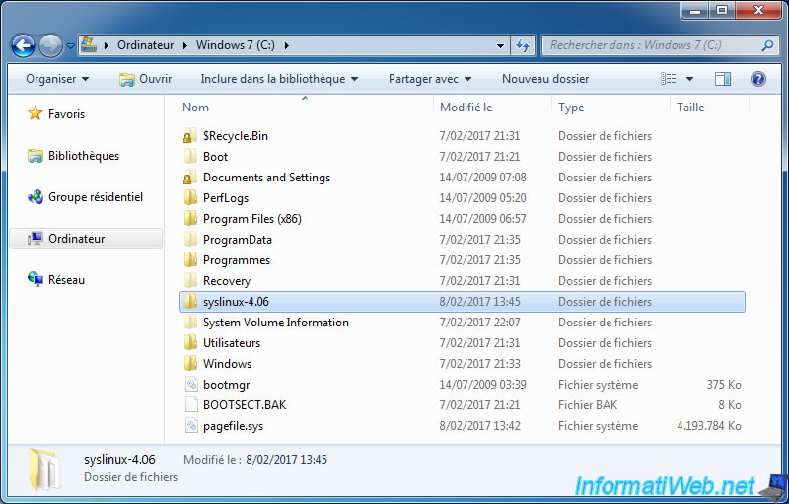Open recent pages dropdown beside navigation arrows
This screenshot has height=504, width=789.
(70, 45)
